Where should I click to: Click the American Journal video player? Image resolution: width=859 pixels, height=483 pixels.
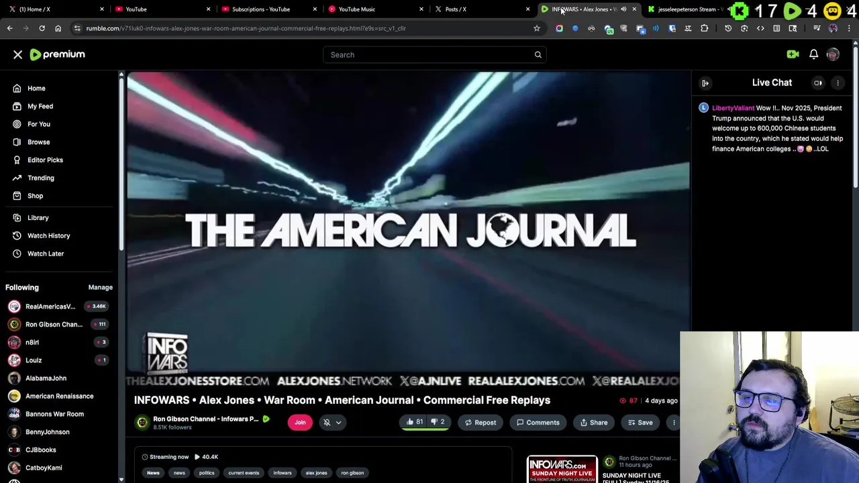coord(408,230)
